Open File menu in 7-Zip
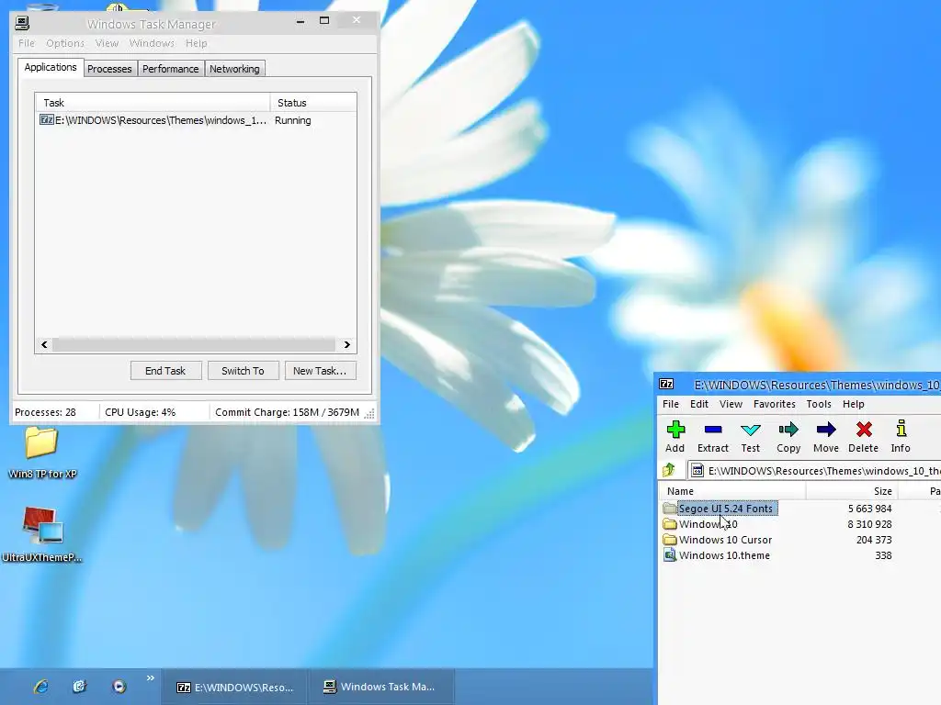This screenshot has height=705, width=941. (x=671, y=404)
